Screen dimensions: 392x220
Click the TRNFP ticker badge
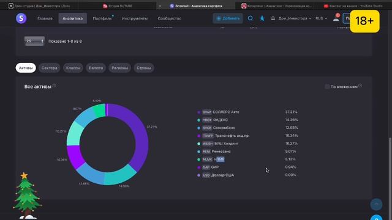coord(208,136)
